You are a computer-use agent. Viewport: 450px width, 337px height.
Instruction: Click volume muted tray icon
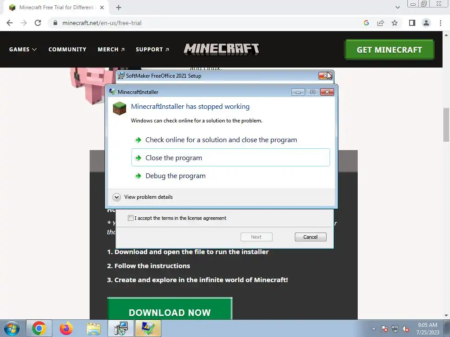coord(406,329)
